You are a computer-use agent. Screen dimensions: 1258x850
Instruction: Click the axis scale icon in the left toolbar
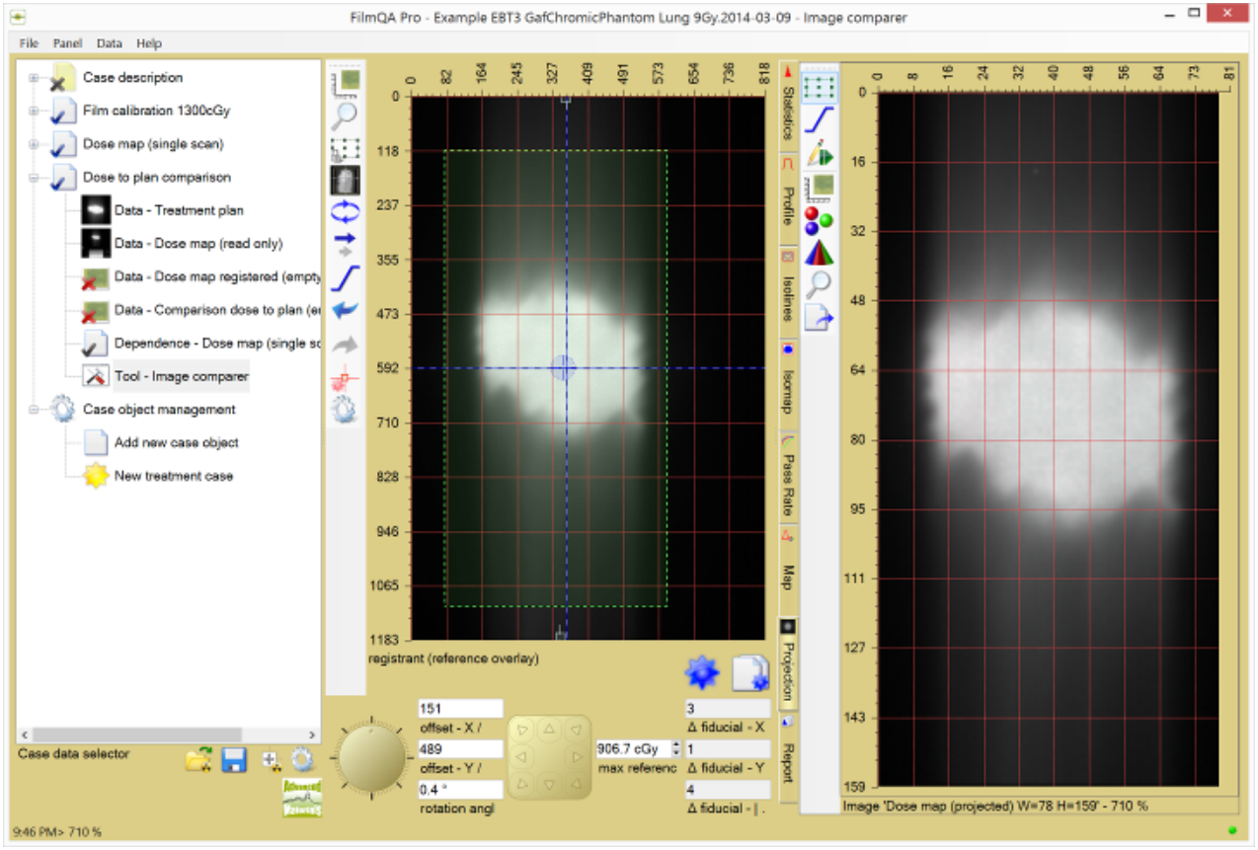click(345, 82)
